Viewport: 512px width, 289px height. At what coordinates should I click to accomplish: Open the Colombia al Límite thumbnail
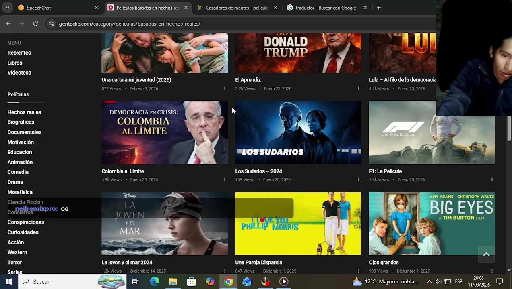point(165,132)
